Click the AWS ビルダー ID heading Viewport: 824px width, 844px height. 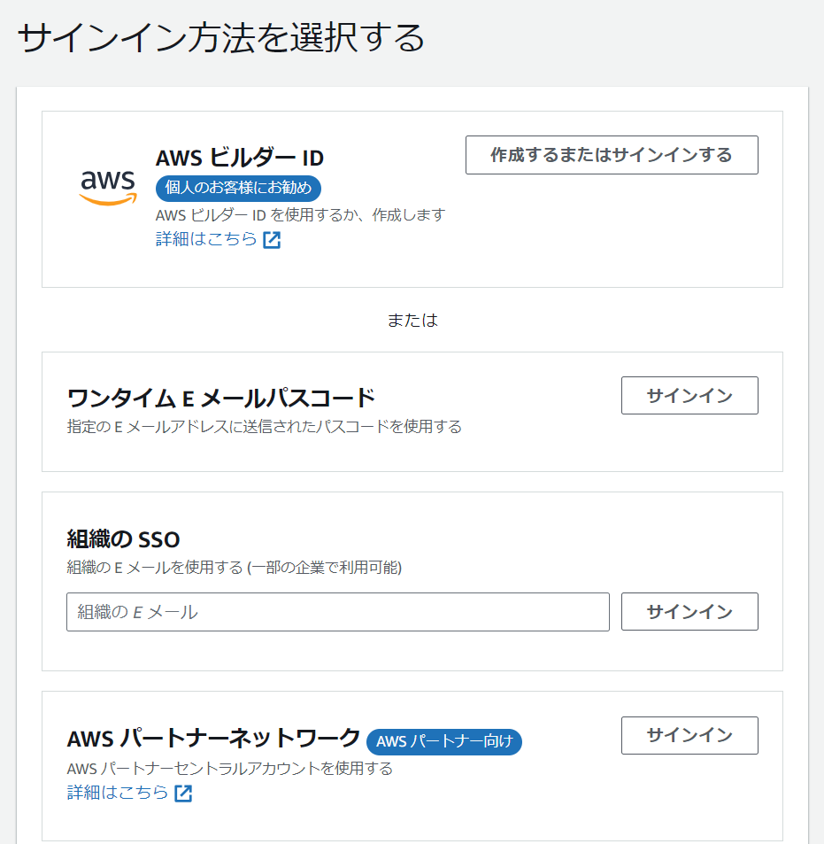(x=240, y=158)
